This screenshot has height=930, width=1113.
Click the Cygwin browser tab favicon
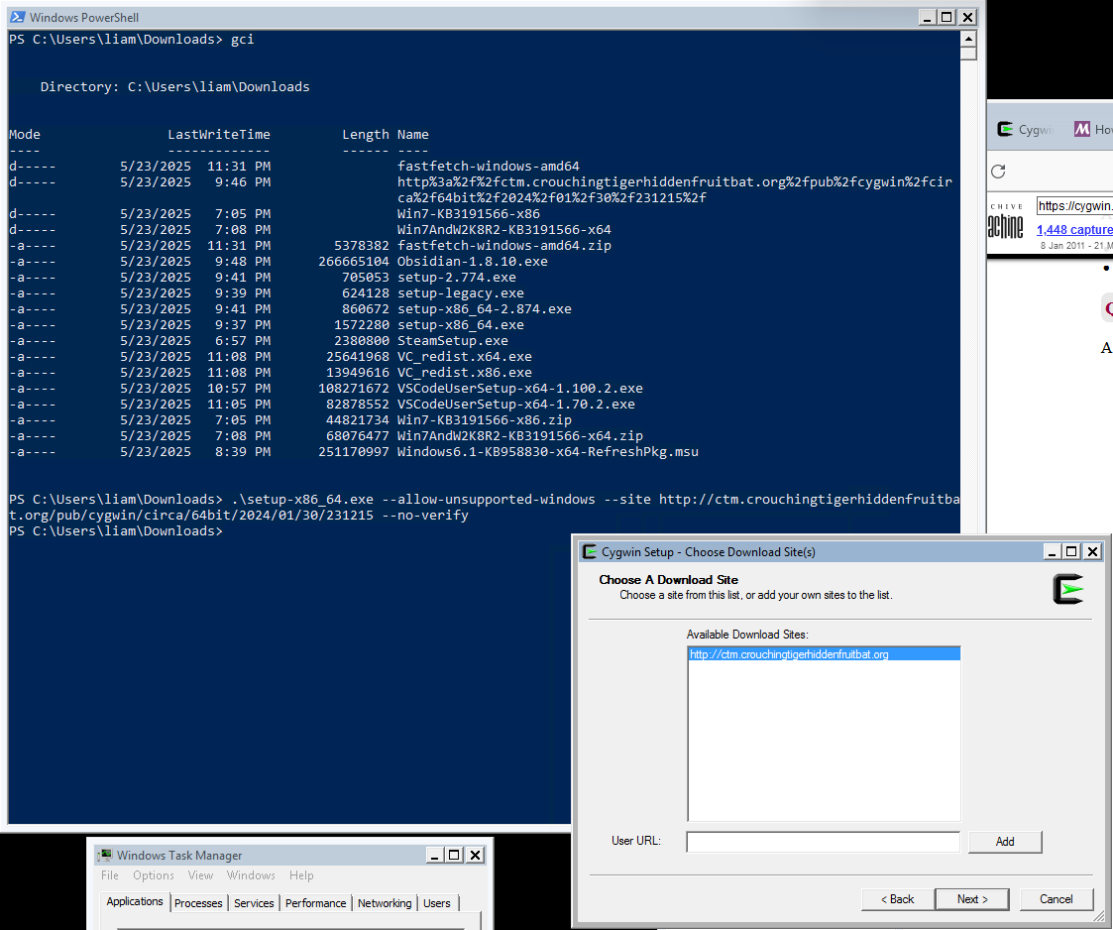click(1005, 129)
